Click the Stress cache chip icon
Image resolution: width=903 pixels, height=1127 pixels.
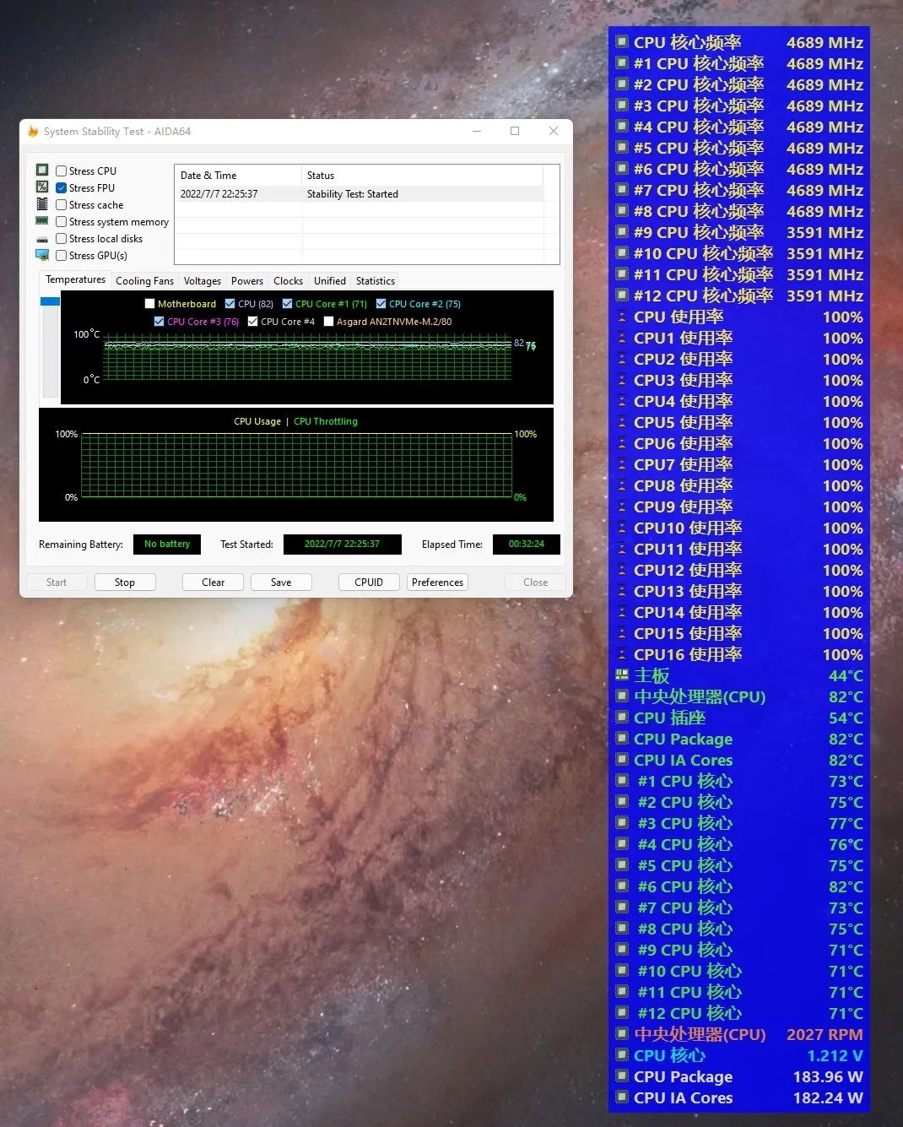point(42,204)
